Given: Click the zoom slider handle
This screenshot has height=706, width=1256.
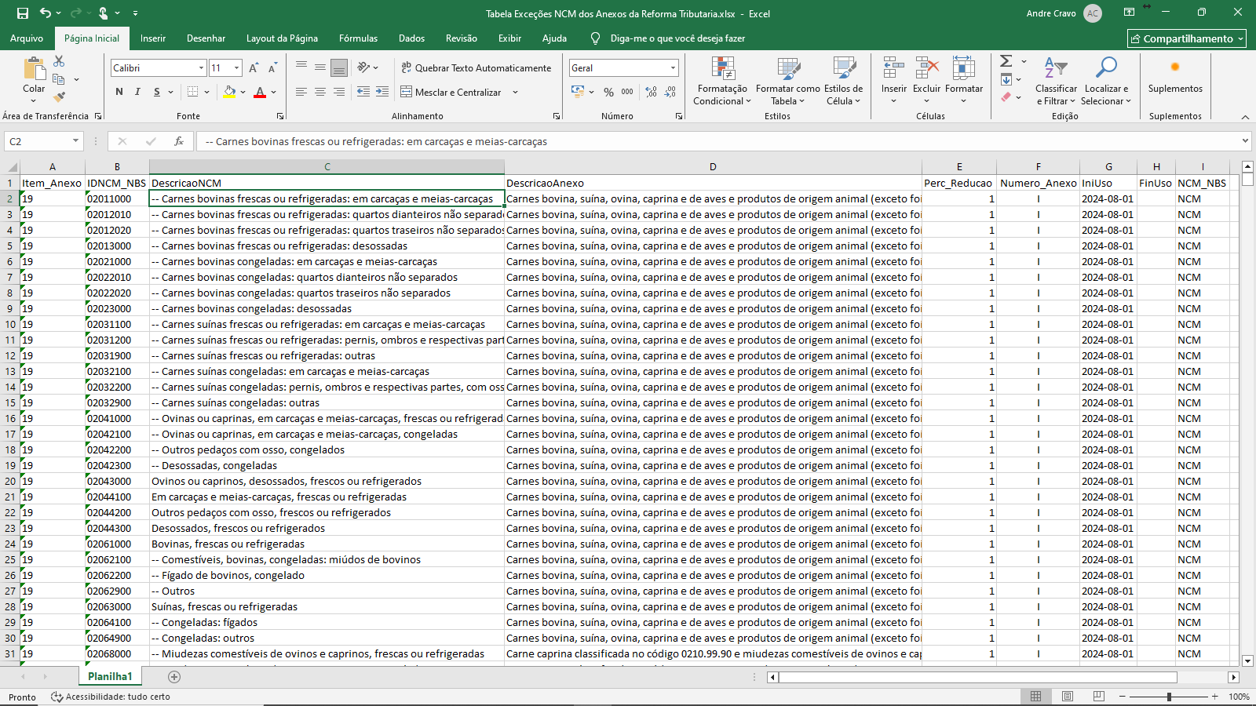Looking at the screenshot, I should [1169, 697].
